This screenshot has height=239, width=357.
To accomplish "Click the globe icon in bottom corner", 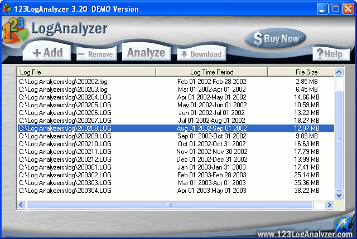I will point(344,225).
